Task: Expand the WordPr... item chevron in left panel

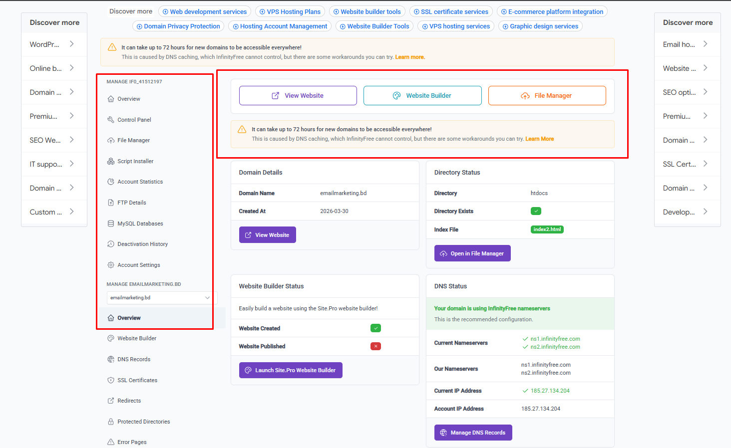Action: [72, 44]
